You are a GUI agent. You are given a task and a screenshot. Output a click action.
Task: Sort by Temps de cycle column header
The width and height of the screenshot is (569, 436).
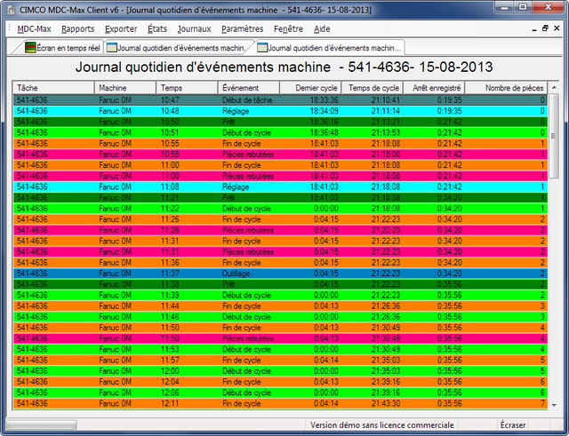[x=373, y=88]
